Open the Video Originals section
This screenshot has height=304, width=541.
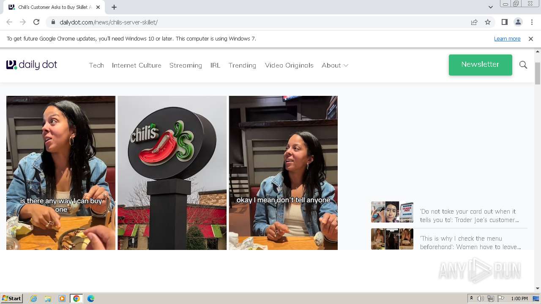click(289, 65)
